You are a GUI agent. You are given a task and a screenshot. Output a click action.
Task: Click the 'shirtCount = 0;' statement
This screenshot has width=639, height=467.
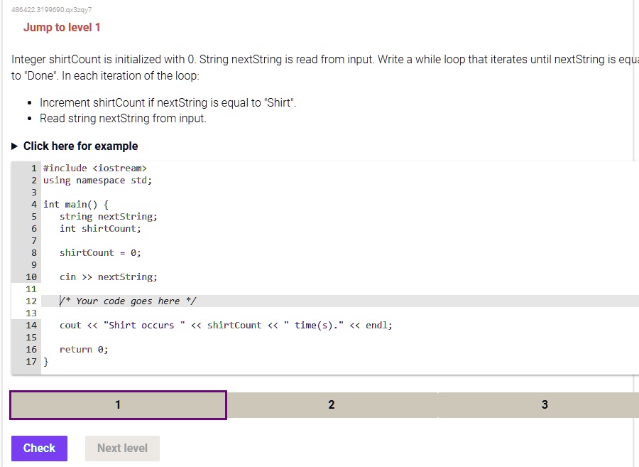(x=100, y=252)
